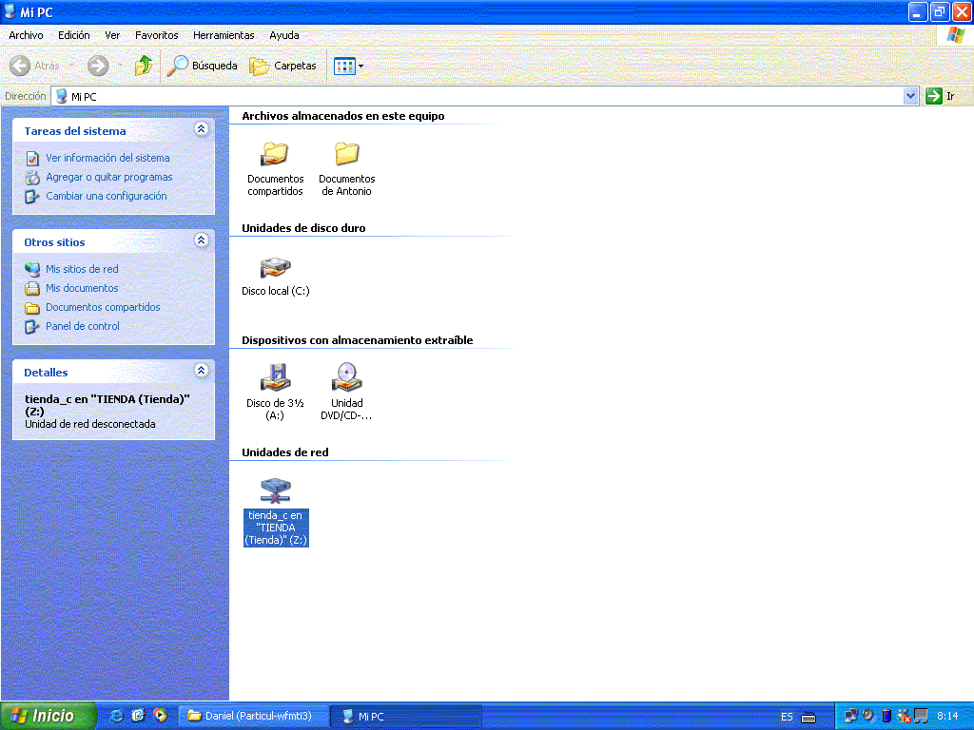
Task: Open the Ayuda menu
Action: pos(284,35)
